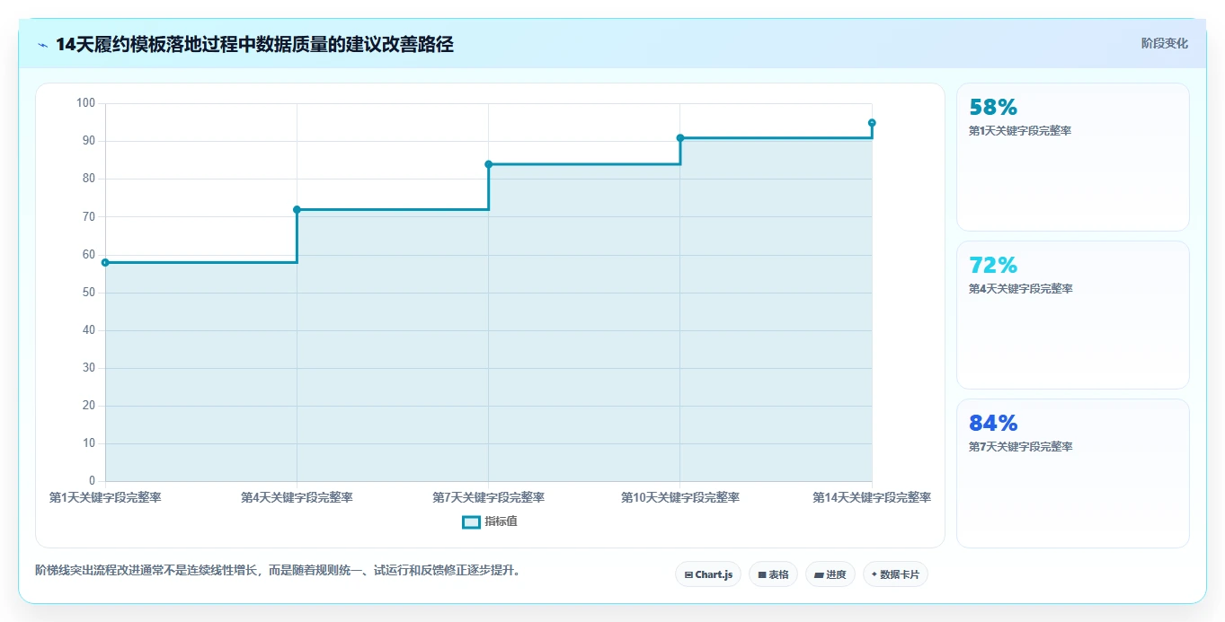The height and width of the screenshot is (622, 1225).
Task: Select the 表格 pill
Action: (x=773, y=574)
